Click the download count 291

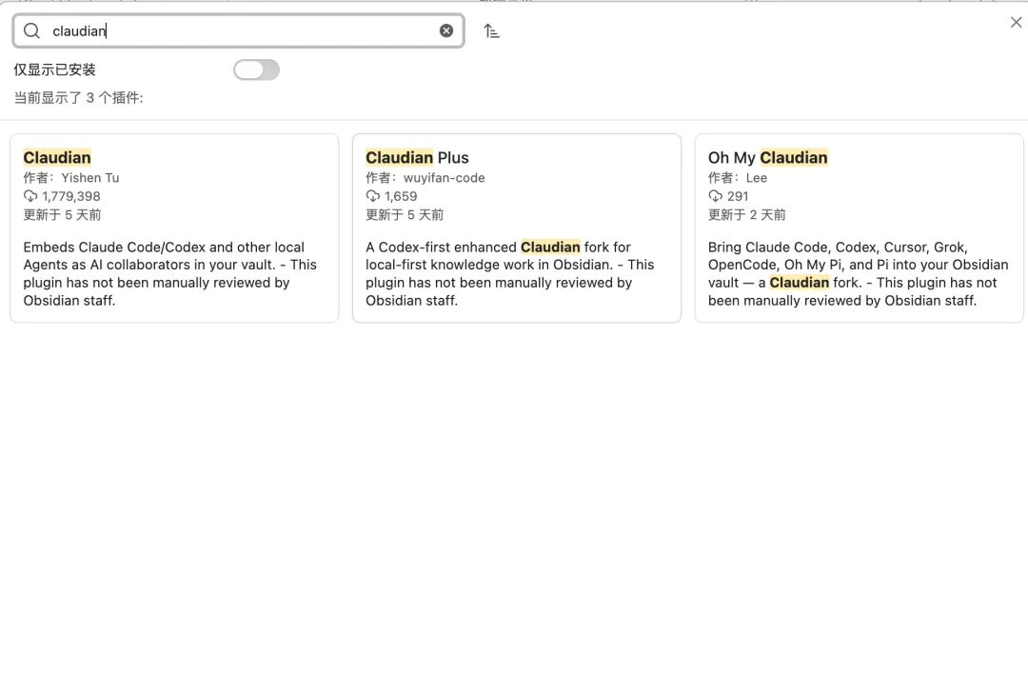click(738, 196)
